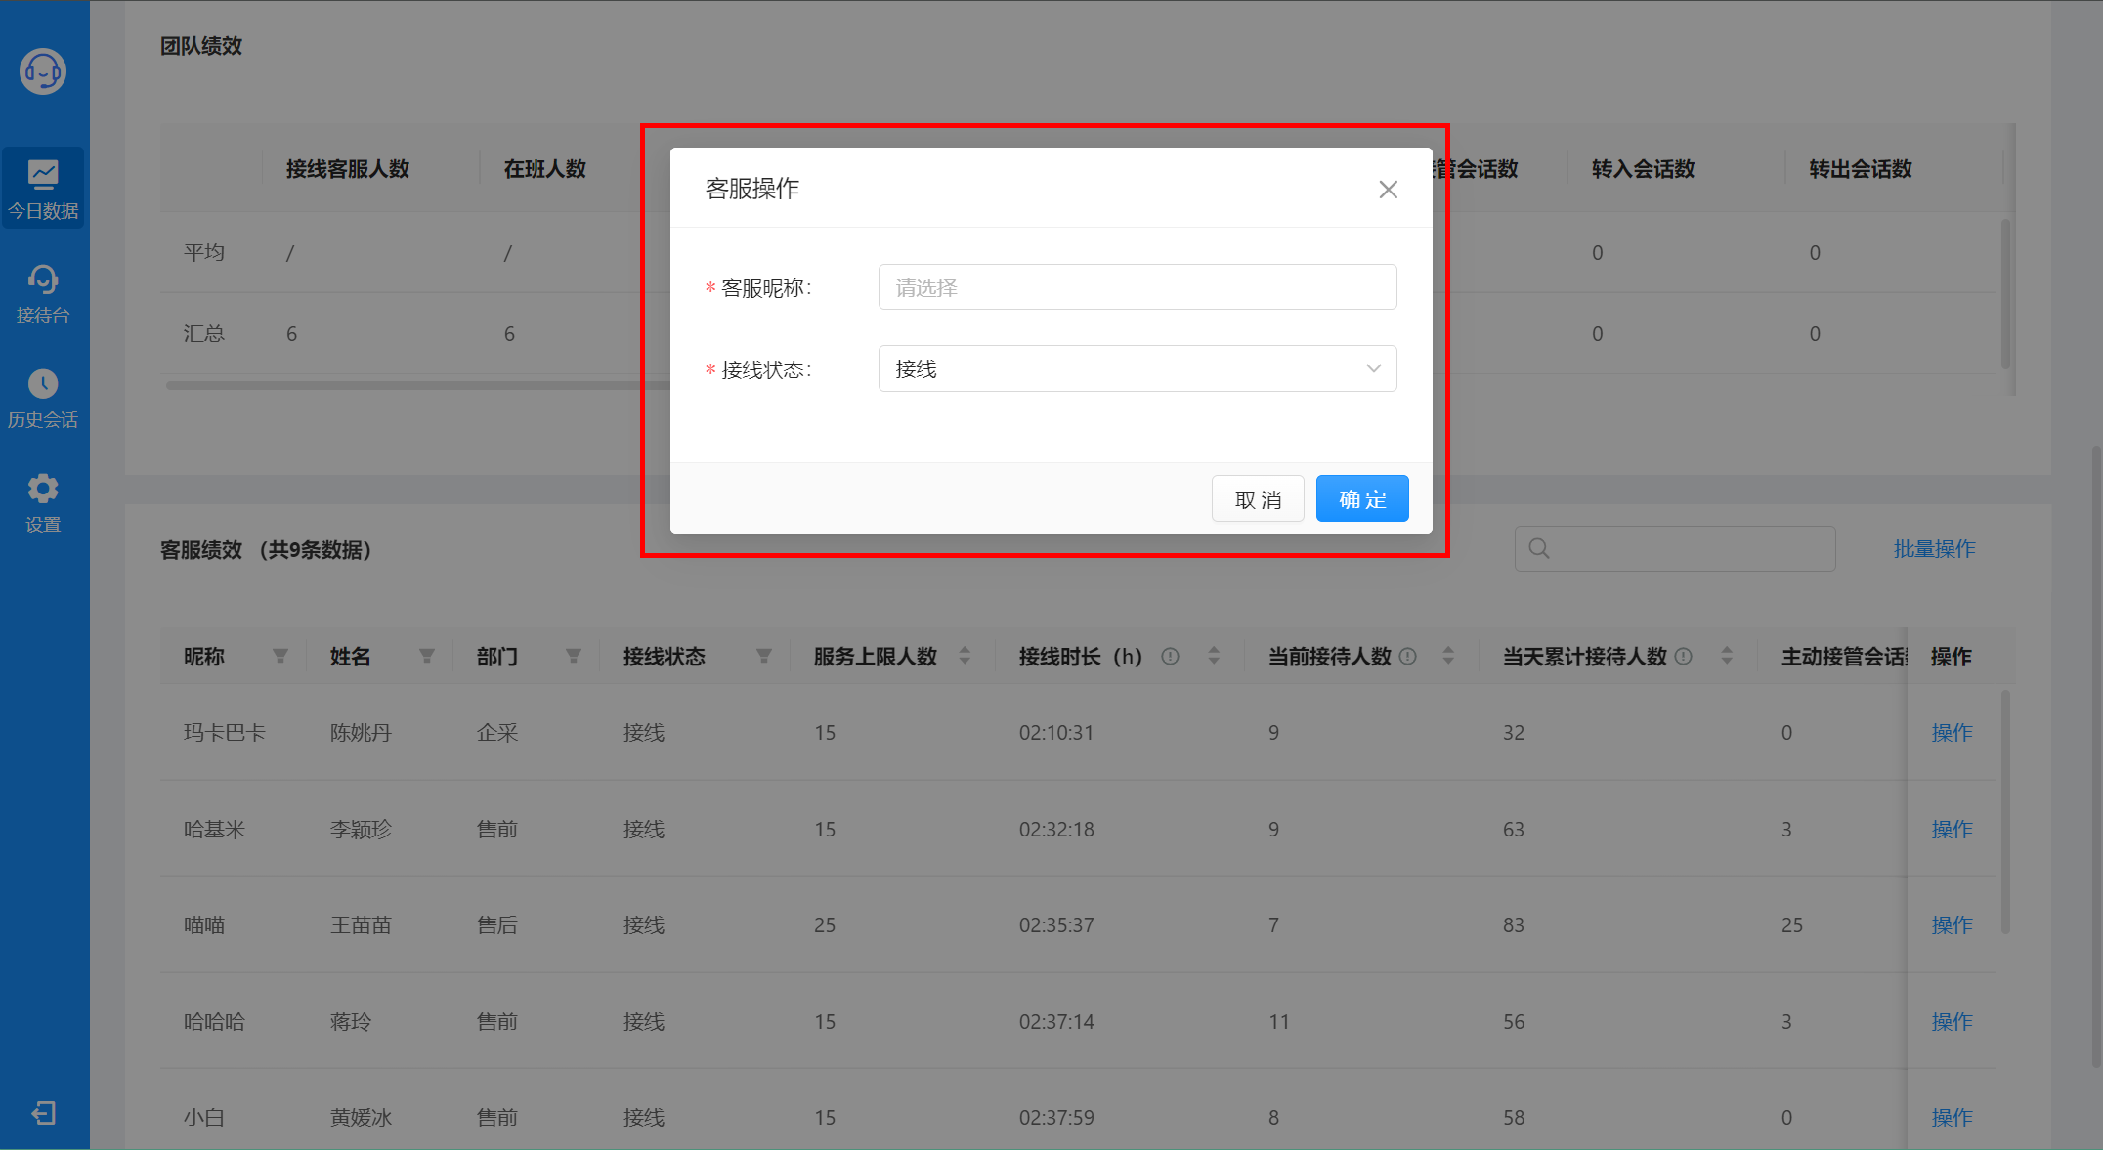Screen dimensions: 2103x1158
Task: Open the 部门 column filter
Action: 574,656
